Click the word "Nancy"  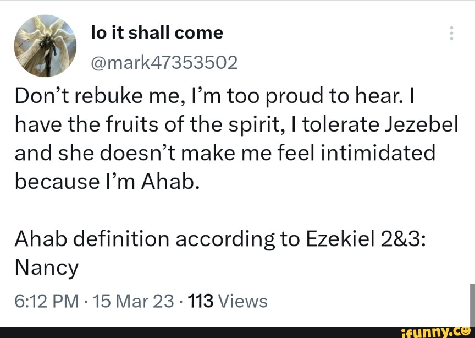pos(47,268)
